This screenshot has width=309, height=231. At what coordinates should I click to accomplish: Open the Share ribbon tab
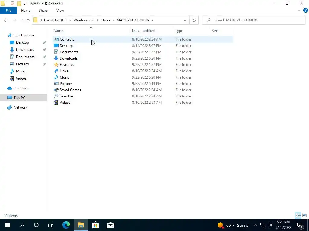pos(43,11)
